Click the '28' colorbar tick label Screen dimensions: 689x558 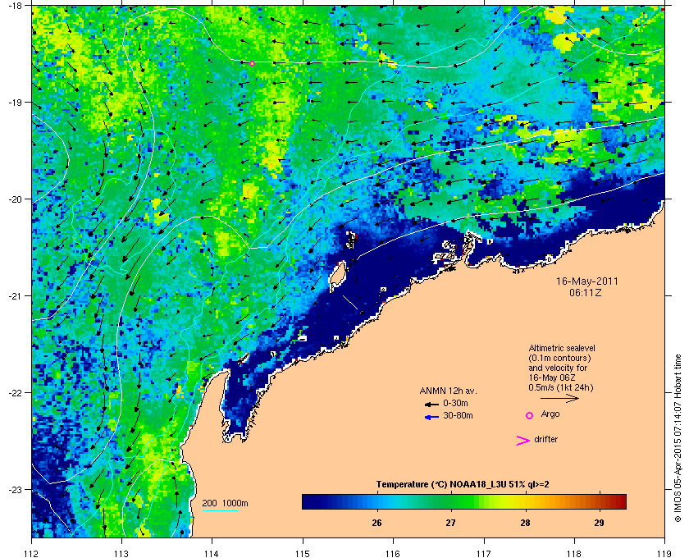(525, 524)
